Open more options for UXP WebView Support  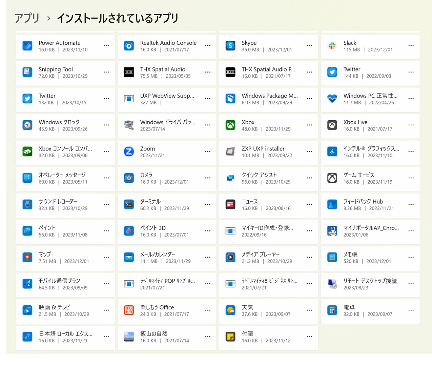point(208,99)
